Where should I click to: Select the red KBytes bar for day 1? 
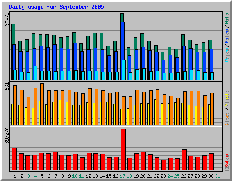coord(14,159)
